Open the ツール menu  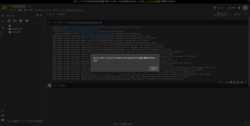[x=48, y=10]
